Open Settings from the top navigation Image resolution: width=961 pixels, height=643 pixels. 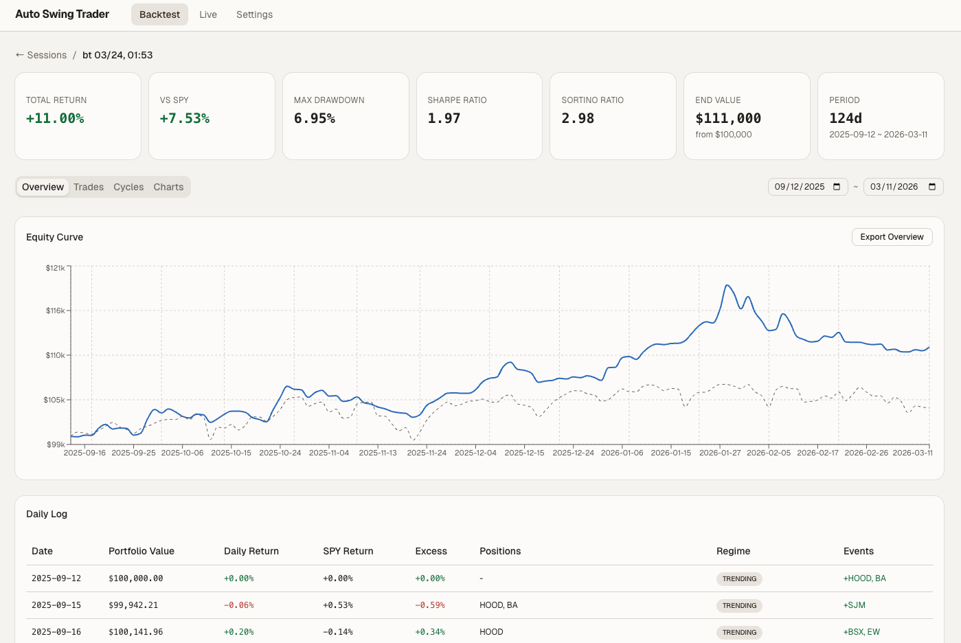254,14
